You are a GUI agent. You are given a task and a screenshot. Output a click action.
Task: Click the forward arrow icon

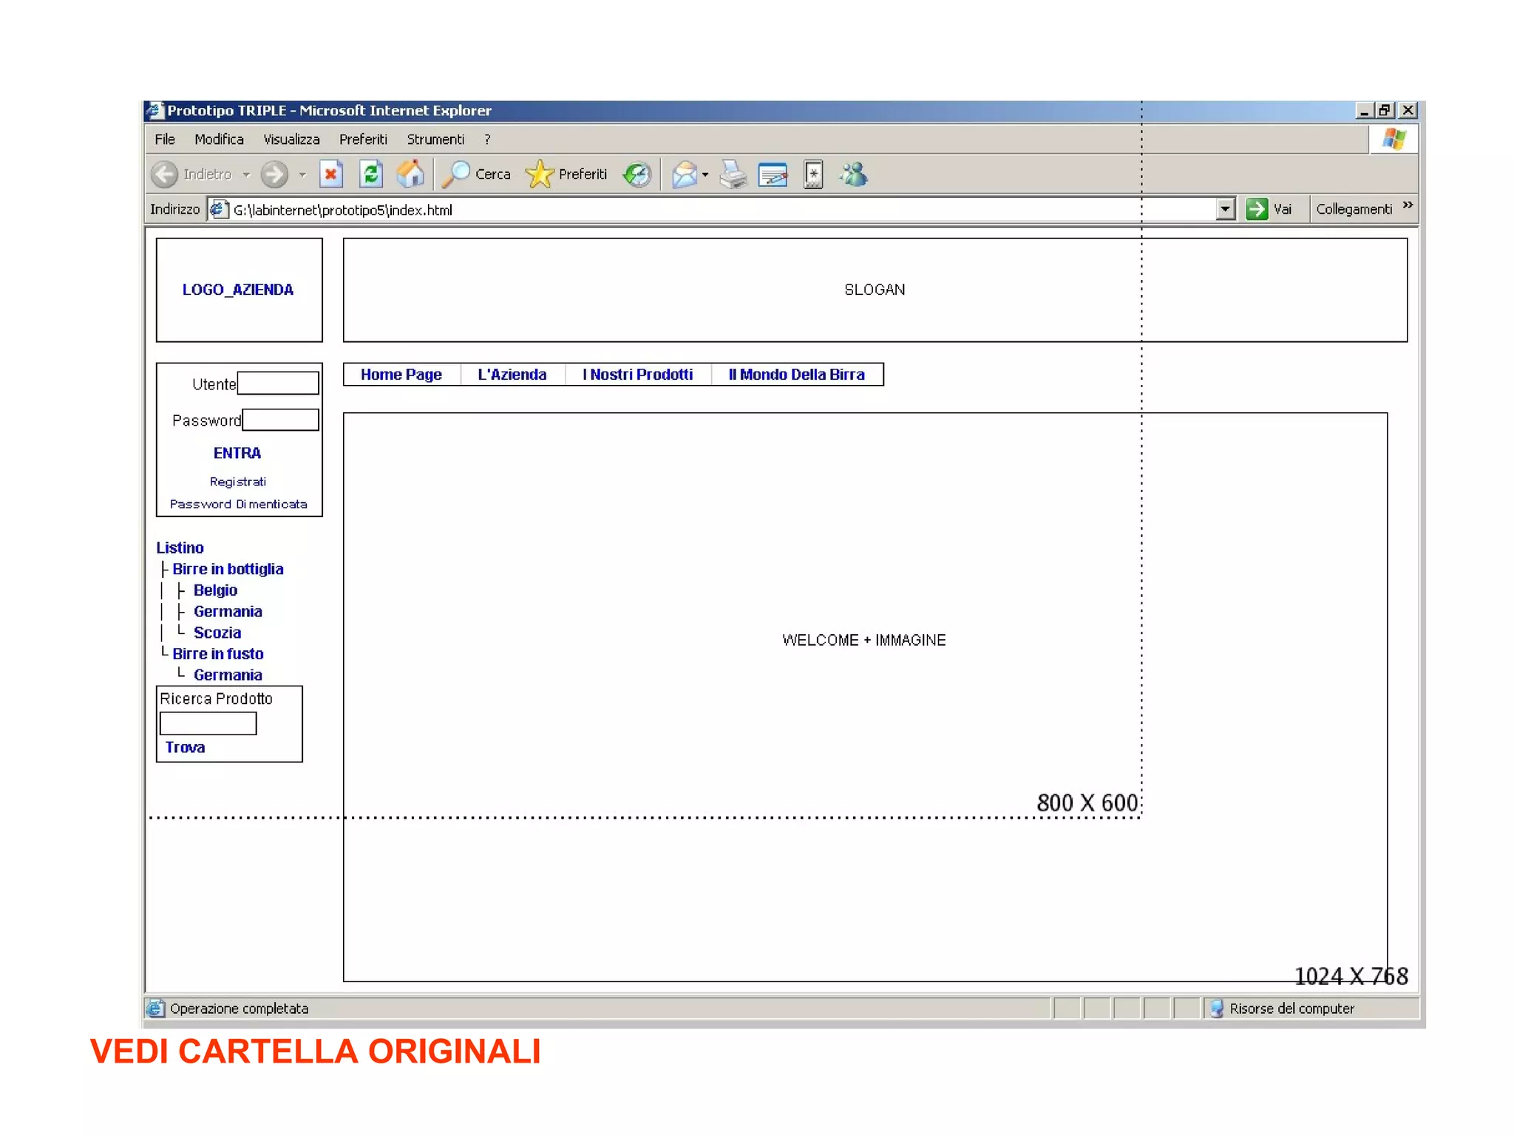pos(274,174)
